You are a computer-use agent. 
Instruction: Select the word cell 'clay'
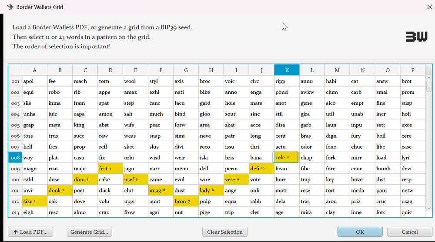[337, 212]
